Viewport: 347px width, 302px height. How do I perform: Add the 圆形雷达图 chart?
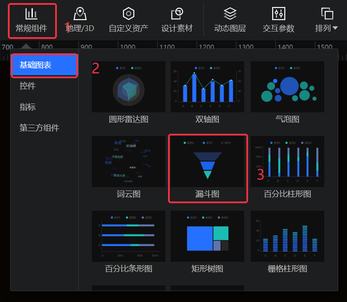coord(128,87)
